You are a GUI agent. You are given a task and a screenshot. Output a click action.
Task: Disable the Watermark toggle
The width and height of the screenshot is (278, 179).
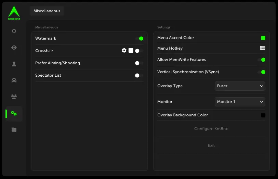139,39
